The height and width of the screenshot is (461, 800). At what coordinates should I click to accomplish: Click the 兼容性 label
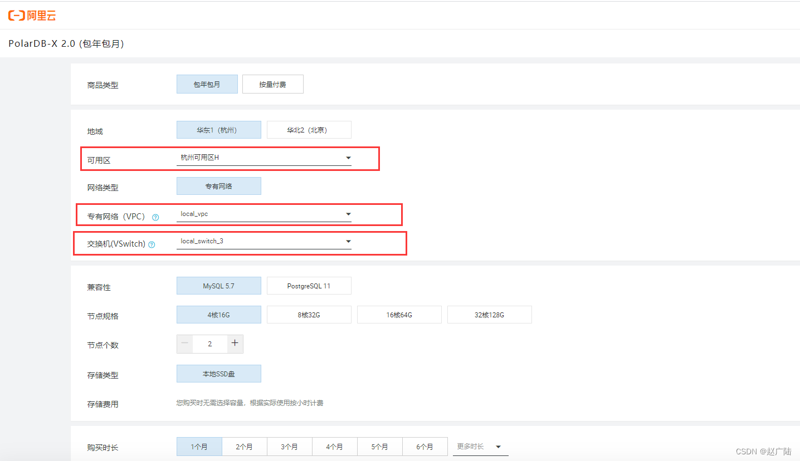pyautogui.click(x=99, y=287)
